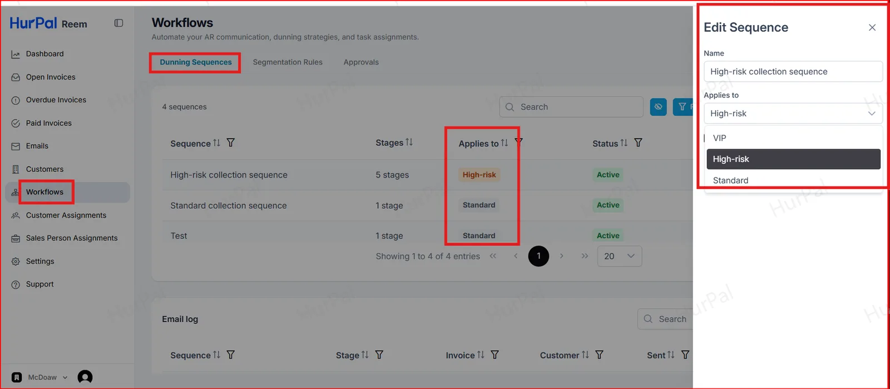This screenshot has height=389, width=890.
Task: Open Sales Person Assignments page
Action: pyautogui.click(x=72, y=238)
